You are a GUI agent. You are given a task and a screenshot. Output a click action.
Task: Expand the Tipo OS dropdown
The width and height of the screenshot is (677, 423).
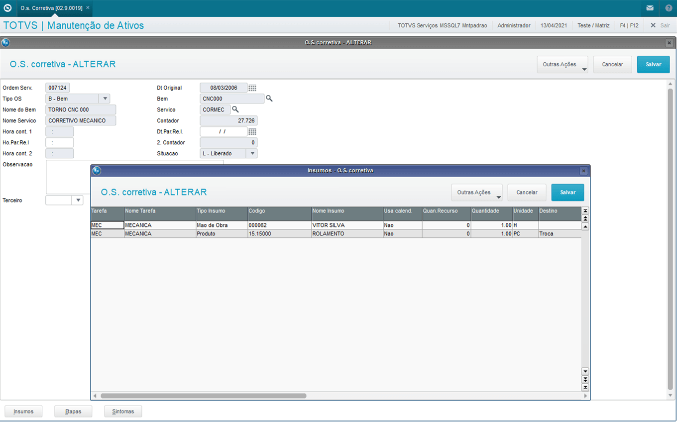click(105, 99)
